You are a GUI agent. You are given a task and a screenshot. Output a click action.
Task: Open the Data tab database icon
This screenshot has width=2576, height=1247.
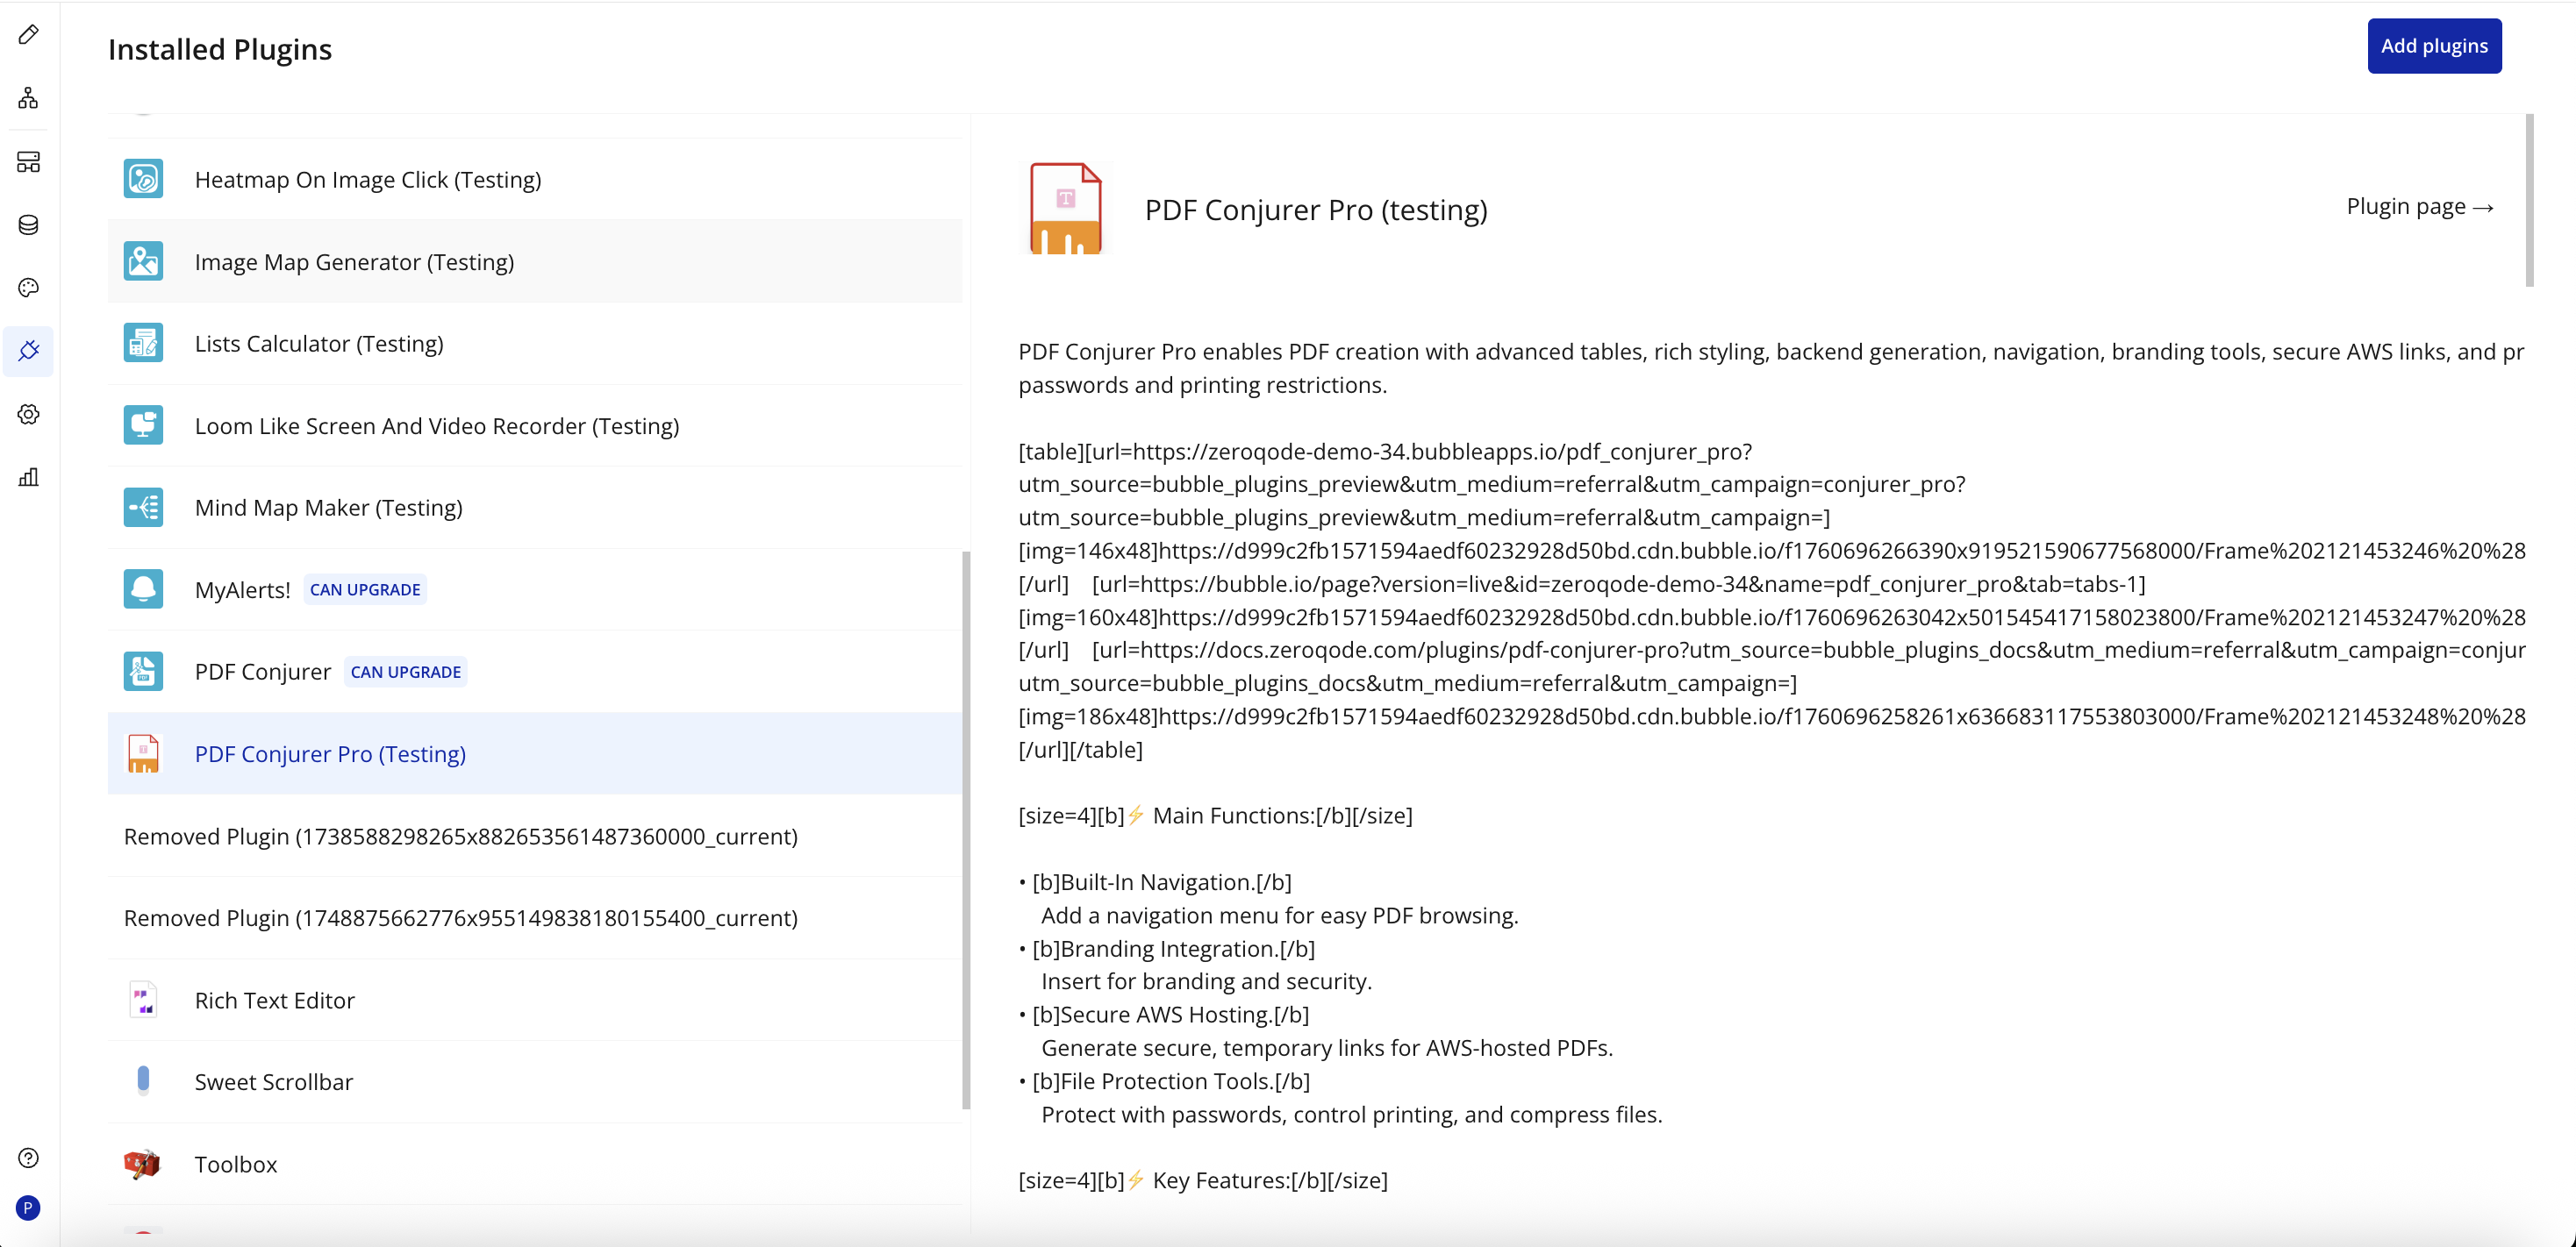28,224
